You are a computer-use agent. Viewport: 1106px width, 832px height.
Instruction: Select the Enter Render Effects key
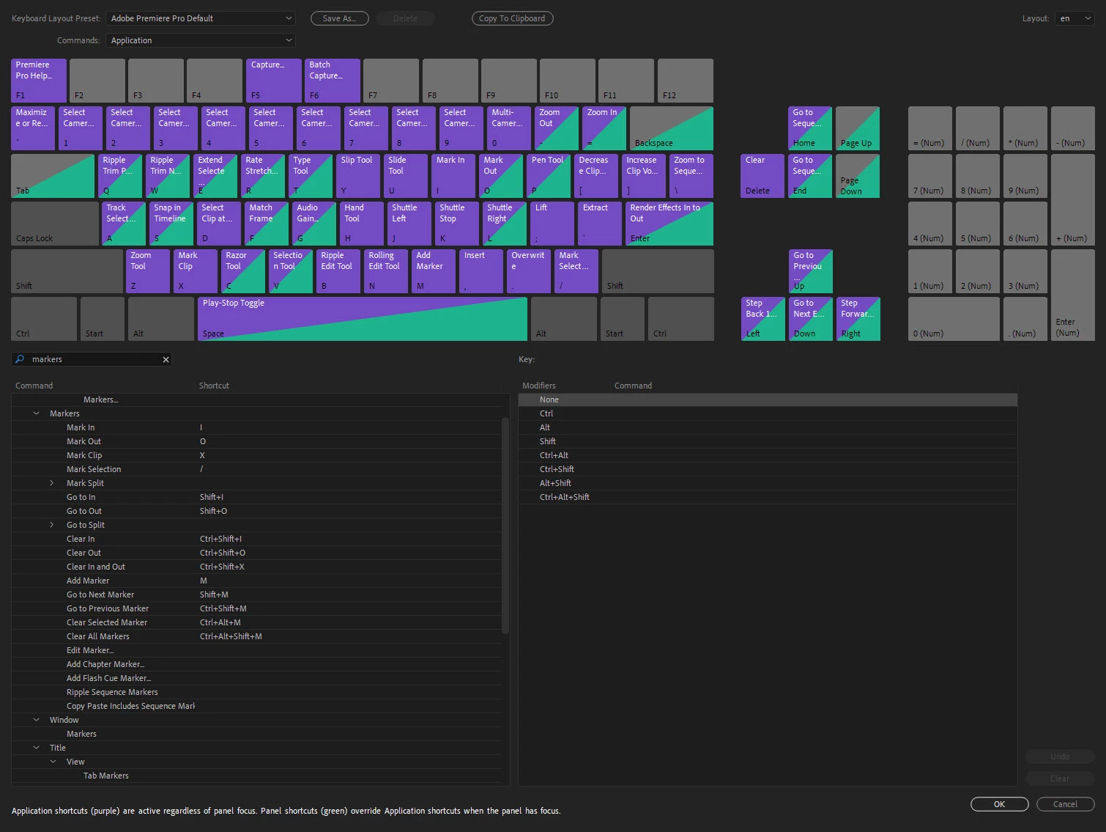click(669, 224)
